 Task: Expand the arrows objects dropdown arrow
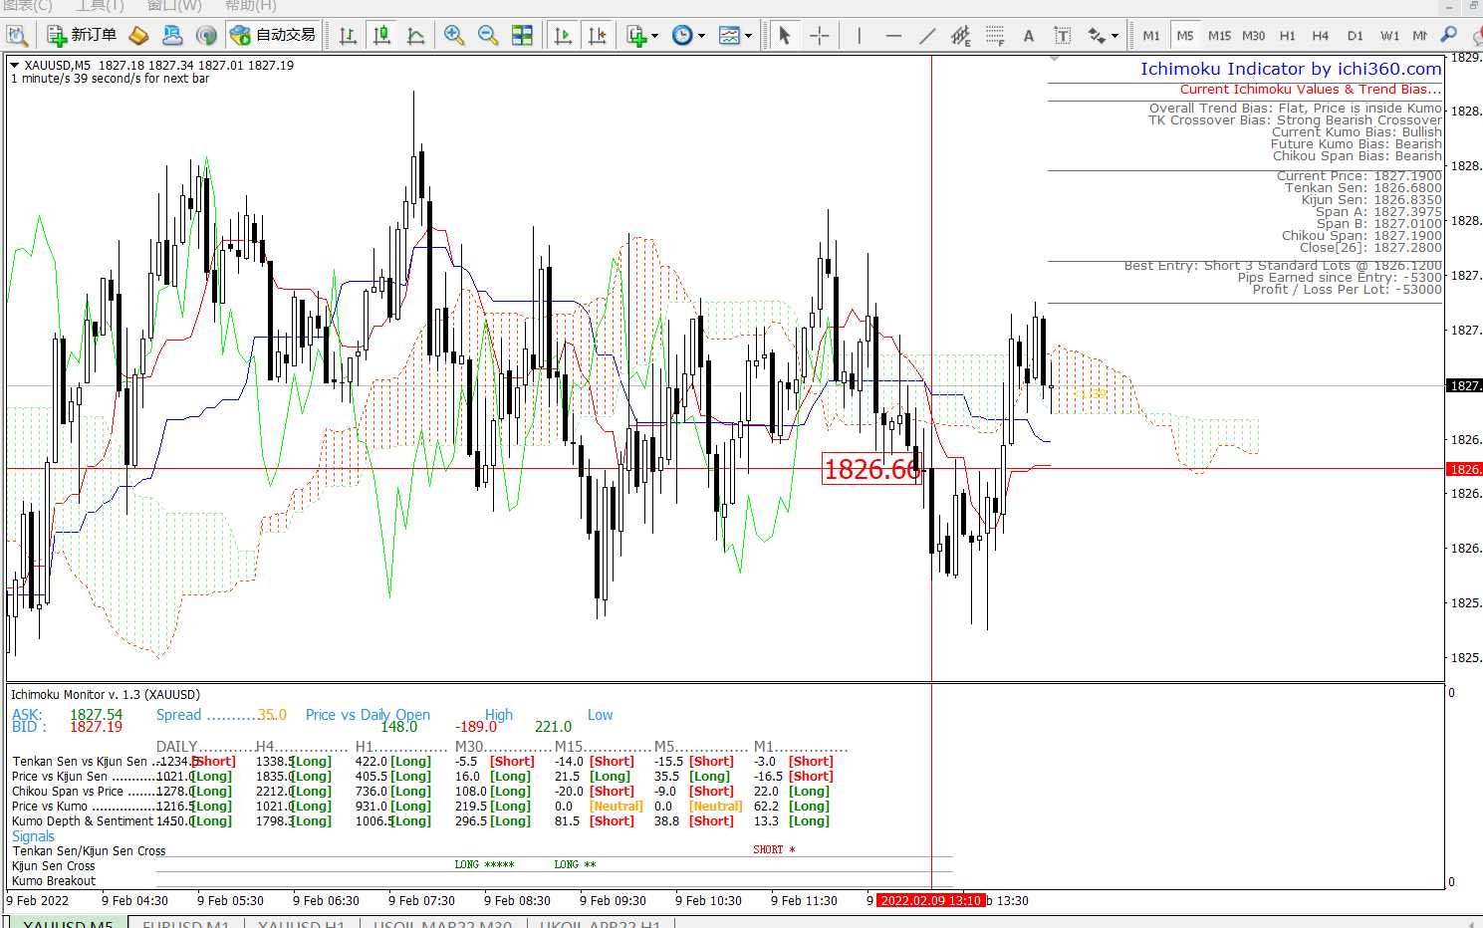1114,37
